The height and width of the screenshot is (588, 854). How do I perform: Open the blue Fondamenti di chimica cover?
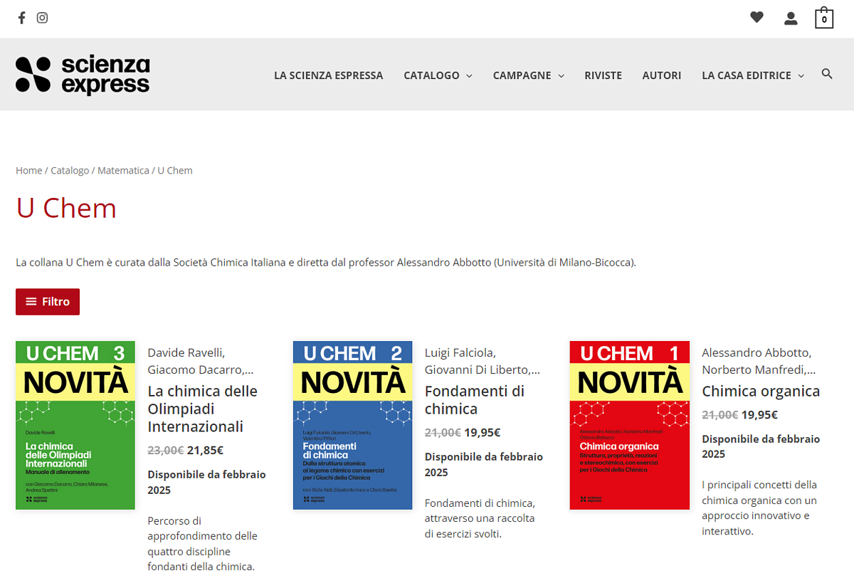coord(352,425)
